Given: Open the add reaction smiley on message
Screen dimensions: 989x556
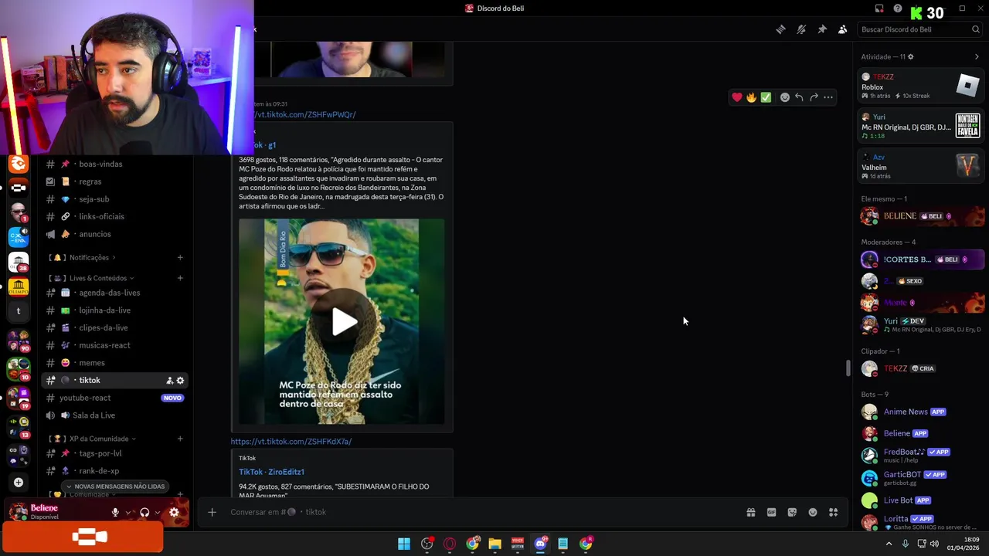Looking at the screenshot, I should pyautogui.click(x=784, y=97).
